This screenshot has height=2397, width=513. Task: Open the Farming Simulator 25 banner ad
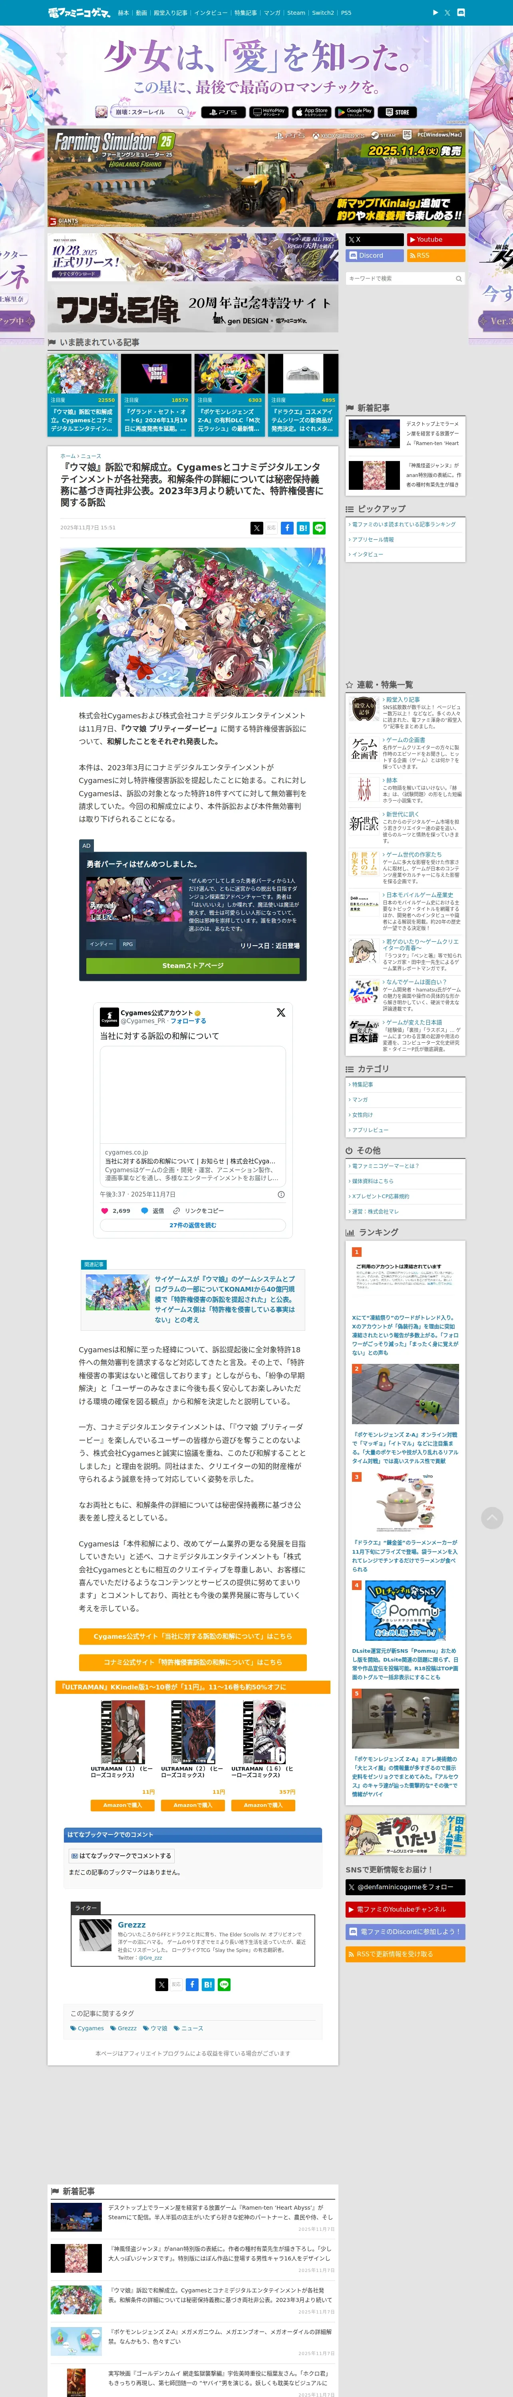pyautogui.click(x=256, y=178)
